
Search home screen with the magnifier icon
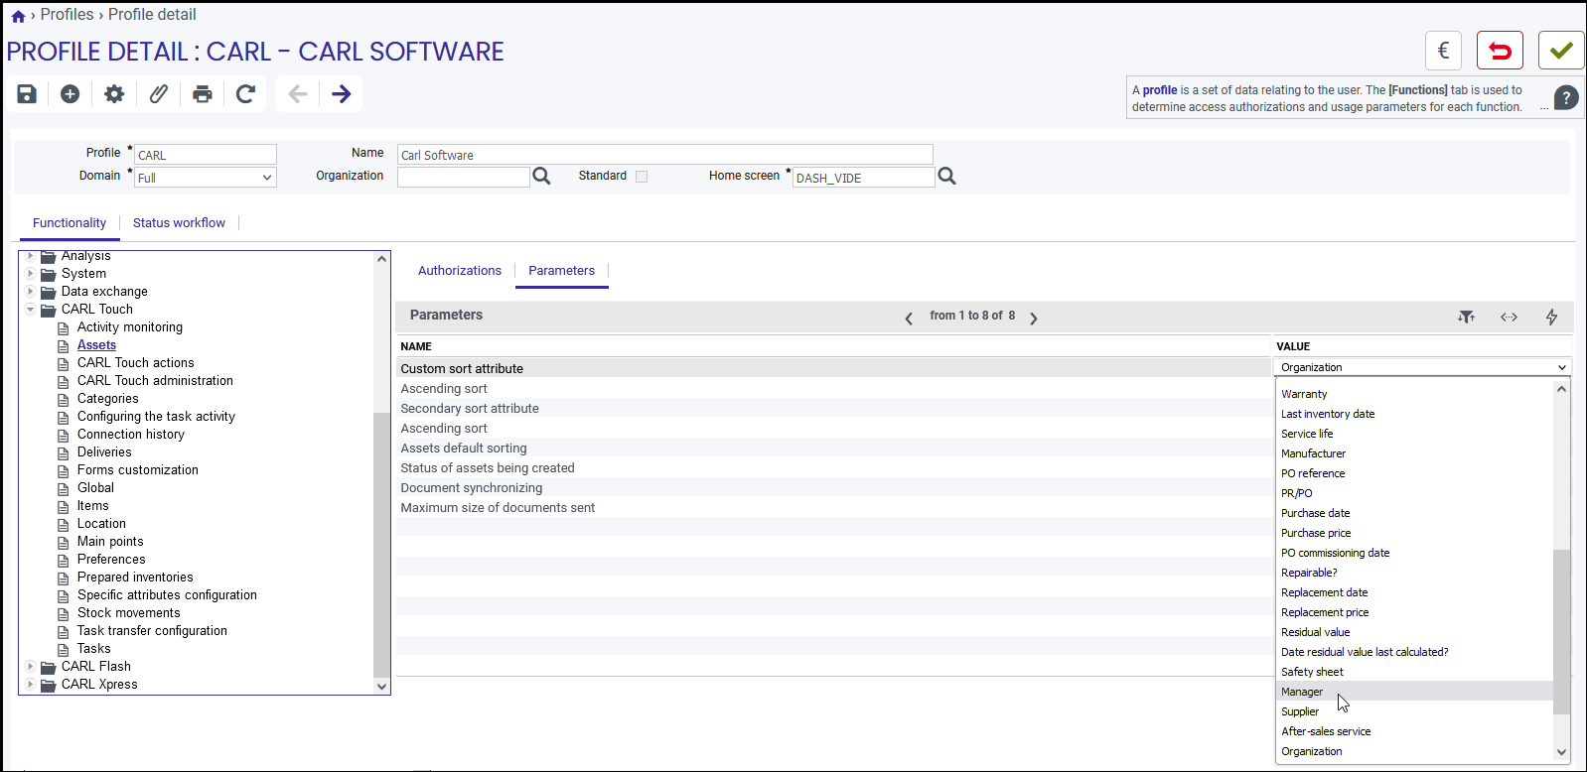tap(946, 176)
